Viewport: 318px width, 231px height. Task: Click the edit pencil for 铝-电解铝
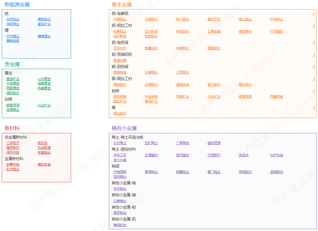pos(314,14)
